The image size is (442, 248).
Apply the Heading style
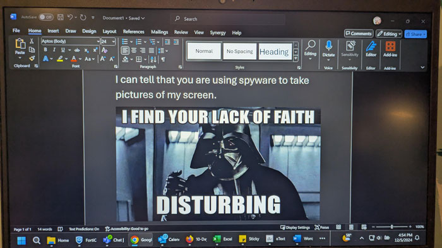pyautogui.click(x=275, y=52)
